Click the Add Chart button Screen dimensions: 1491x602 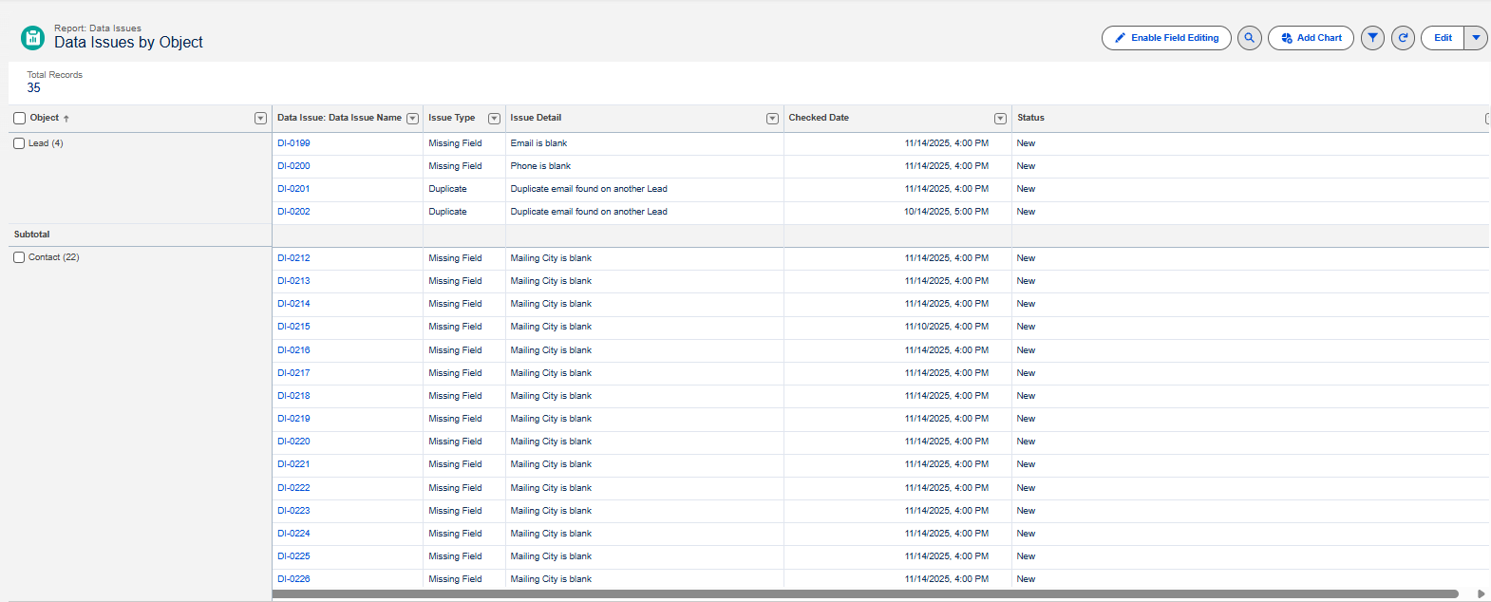(x=1311, y=38)
